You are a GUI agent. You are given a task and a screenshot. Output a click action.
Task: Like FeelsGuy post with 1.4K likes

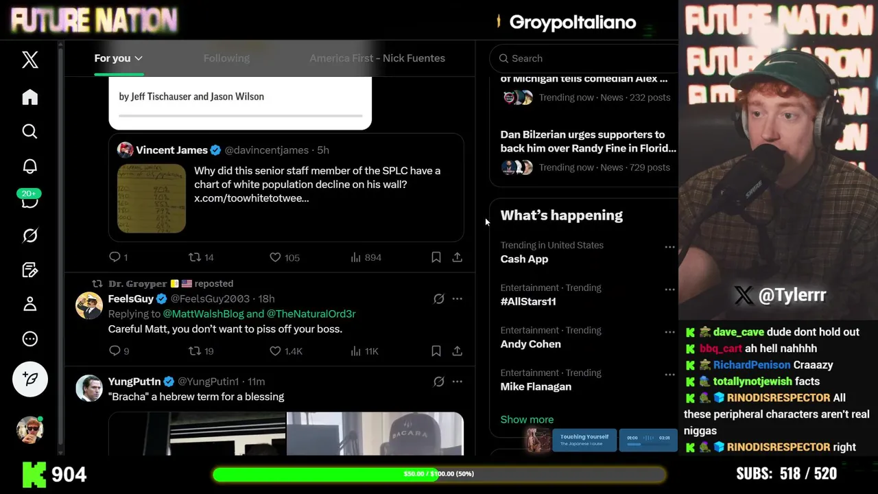pyautogui.click(x=286, y=351)
